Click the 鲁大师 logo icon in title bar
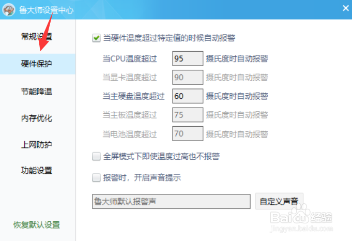Image resolution: width=352 pixels, height=241 pixels. (9, 10)
